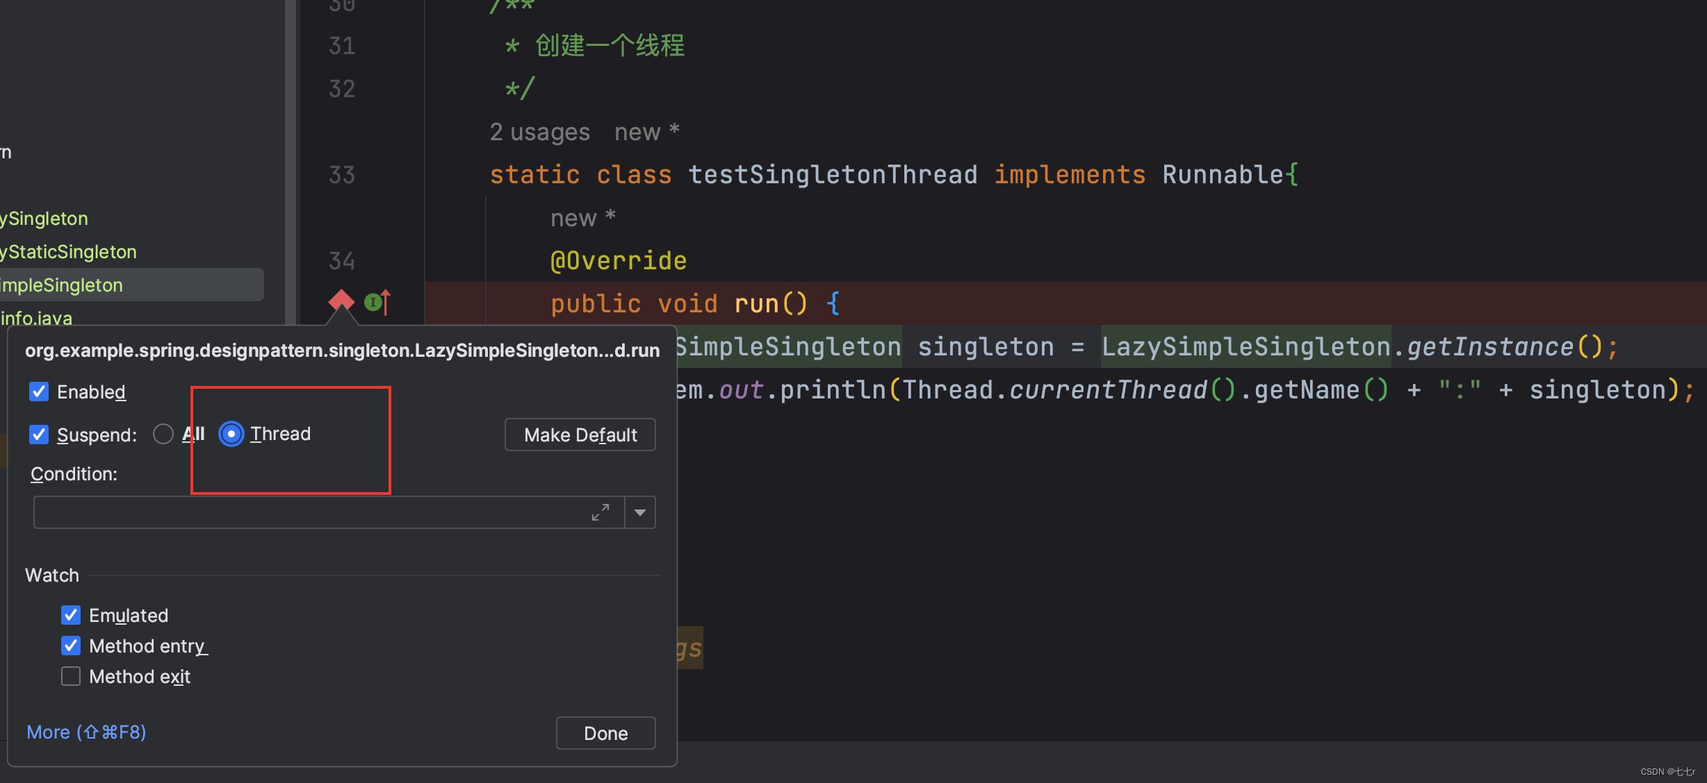Click the Make Default button

point(580,435)
